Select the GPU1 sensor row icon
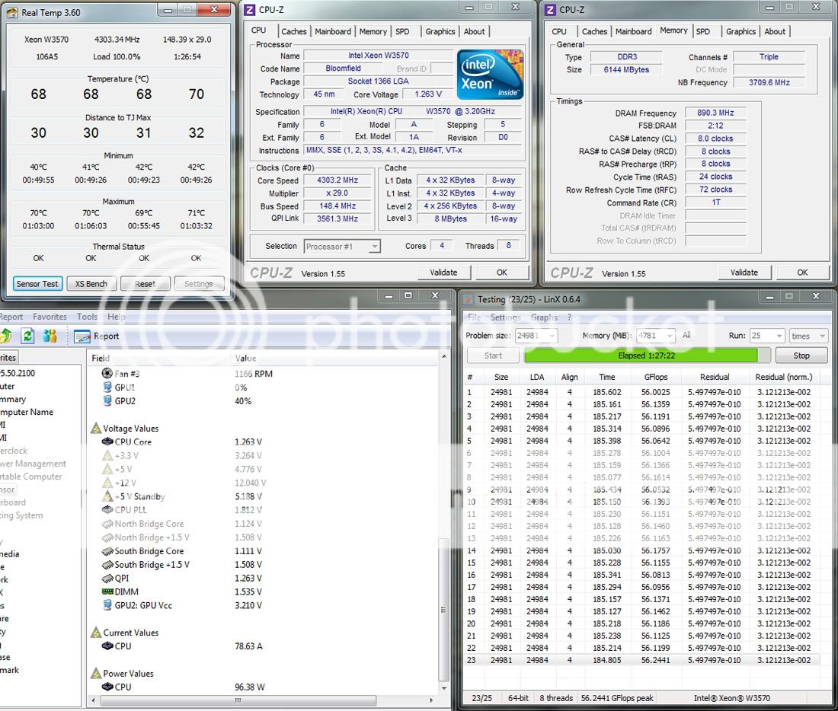Screen dimensions: 838x711 107,387
